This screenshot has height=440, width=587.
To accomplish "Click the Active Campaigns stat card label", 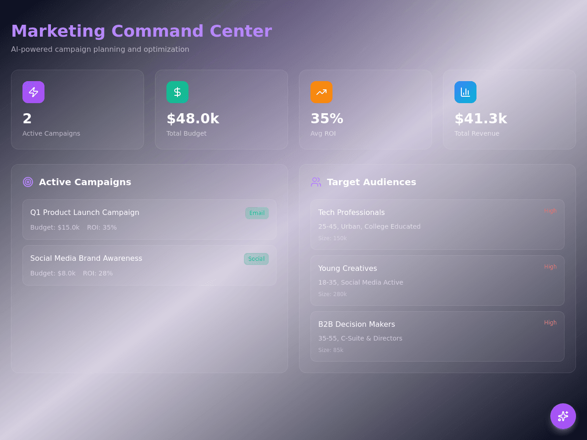I will (51, 133).
